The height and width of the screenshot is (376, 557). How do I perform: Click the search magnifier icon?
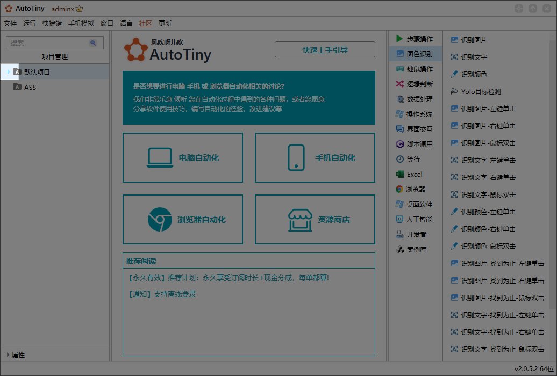tap(93, 42)
